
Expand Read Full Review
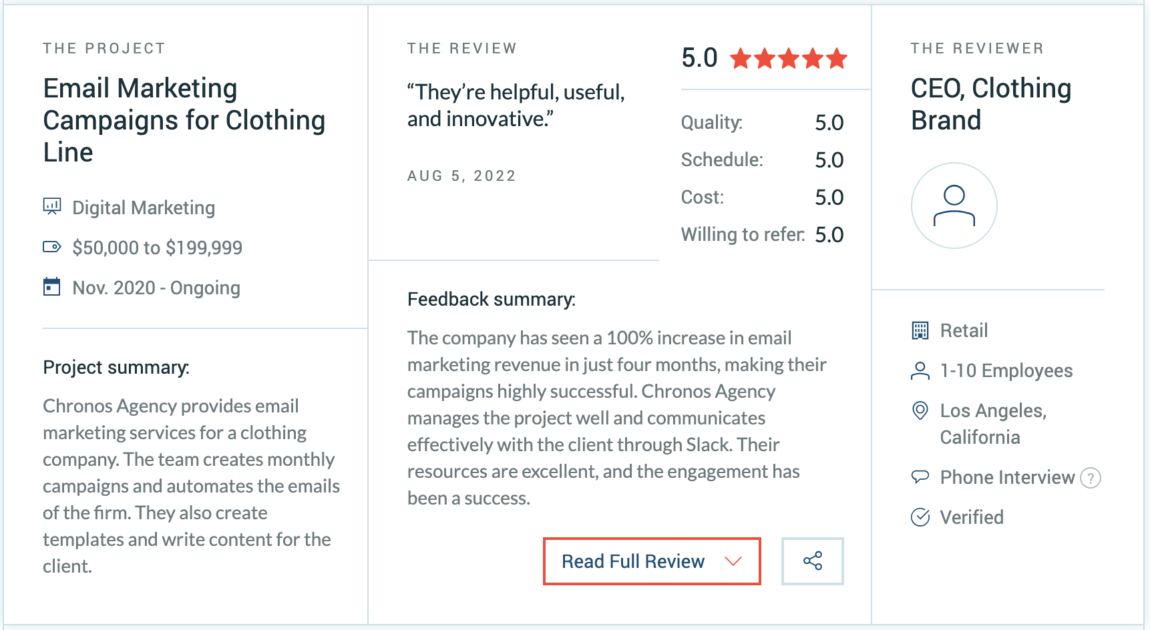[652, 561]
